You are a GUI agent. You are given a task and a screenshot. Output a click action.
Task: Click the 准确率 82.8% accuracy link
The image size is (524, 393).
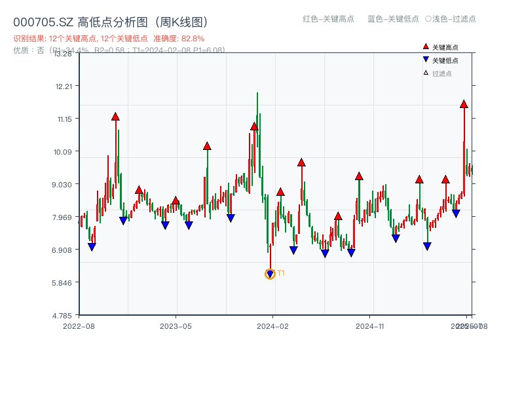179,39
